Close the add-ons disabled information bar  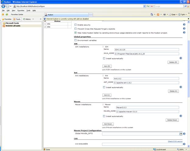188,19
